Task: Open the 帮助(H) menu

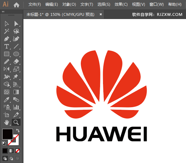Action: (x=175, y=4)
